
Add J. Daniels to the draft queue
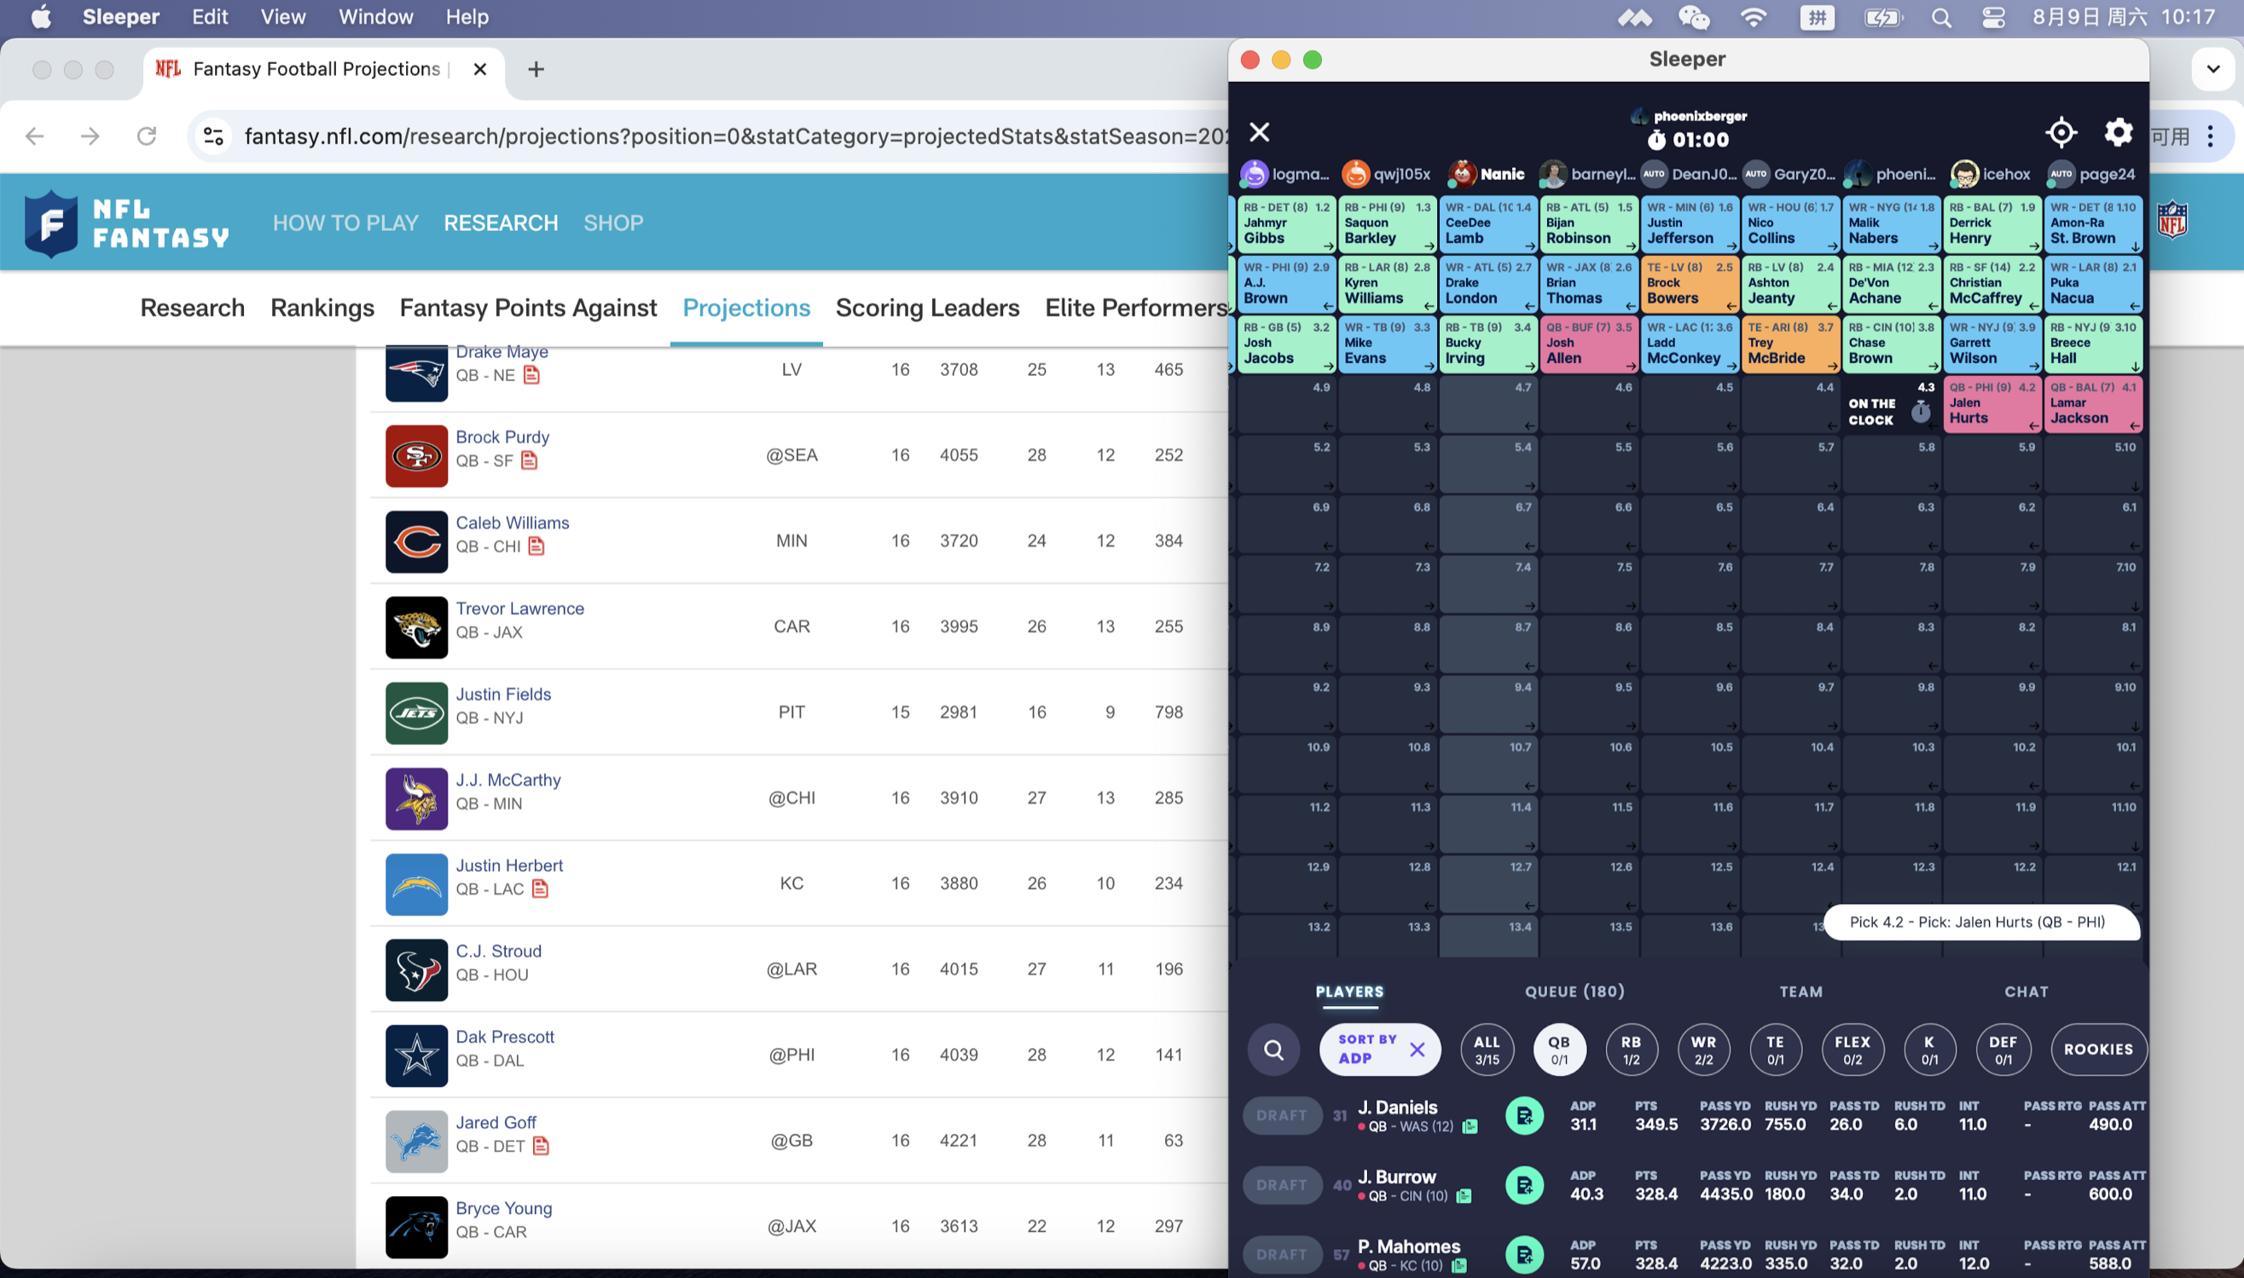click(x=1524, y=1116)
